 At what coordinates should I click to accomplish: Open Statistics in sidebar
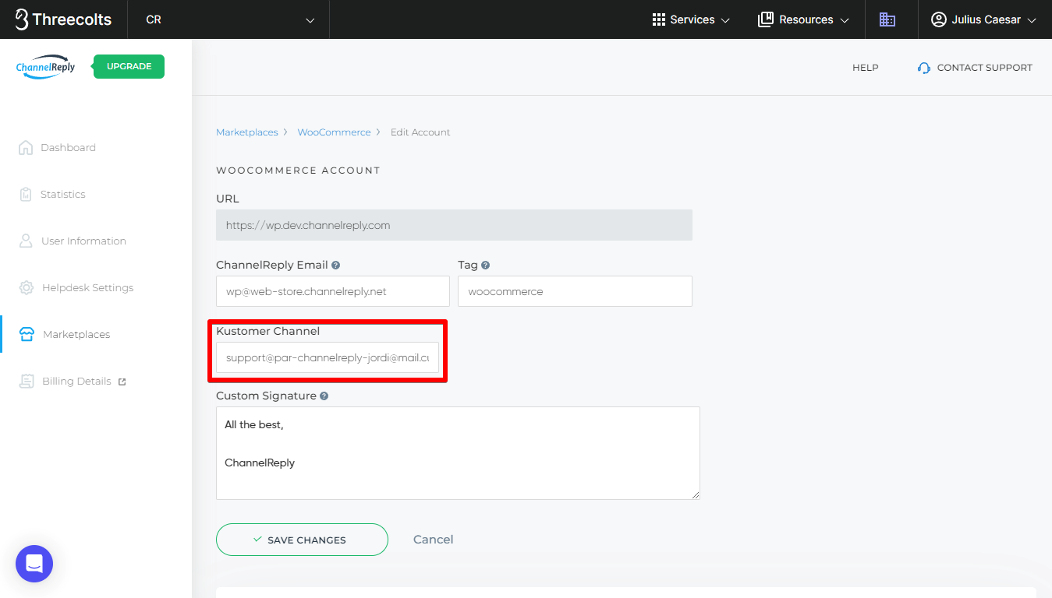pyautogui.click(x=62, y=194)
